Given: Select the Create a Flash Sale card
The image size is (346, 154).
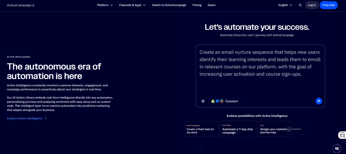Looking at the screenshot, I should [x=202, y=129].
